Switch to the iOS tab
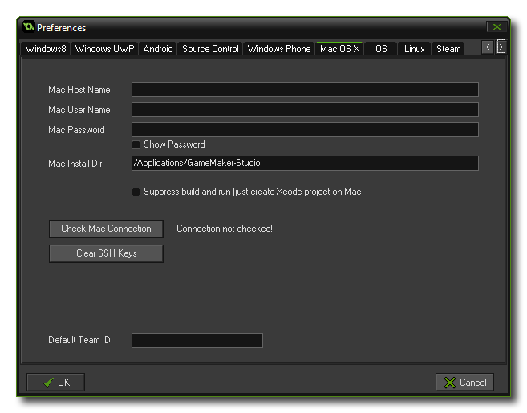 pos(380,49)
